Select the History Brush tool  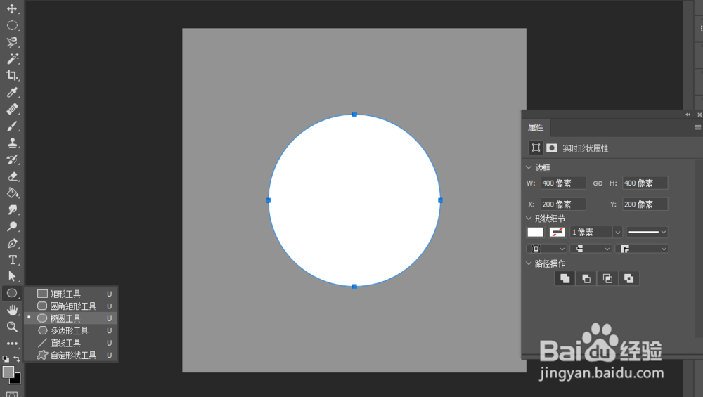(12, 160)
